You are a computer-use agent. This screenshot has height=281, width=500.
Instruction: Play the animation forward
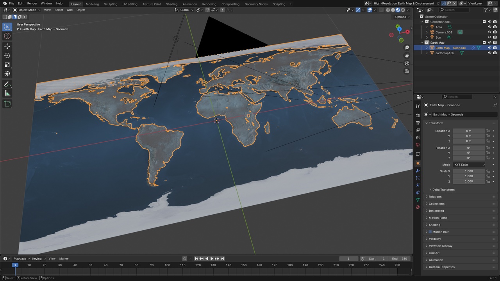(x=212, y=258)
